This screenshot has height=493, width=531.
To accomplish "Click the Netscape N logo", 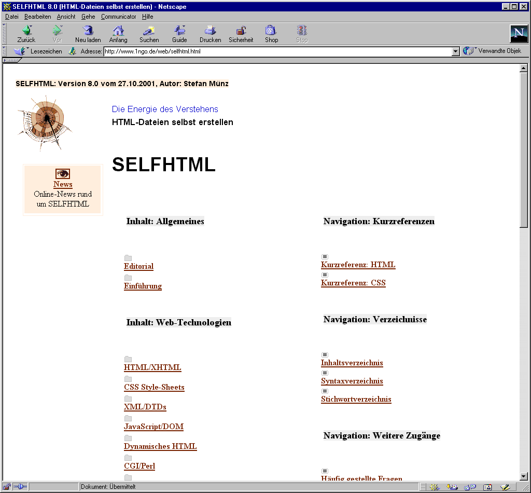I will click(519, 34).
